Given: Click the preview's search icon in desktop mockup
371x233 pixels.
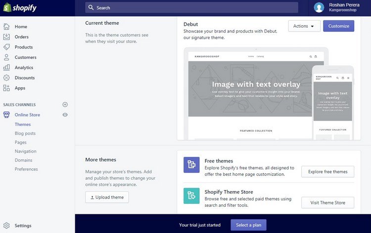Looking at the screenshot, I should point(311,57).
